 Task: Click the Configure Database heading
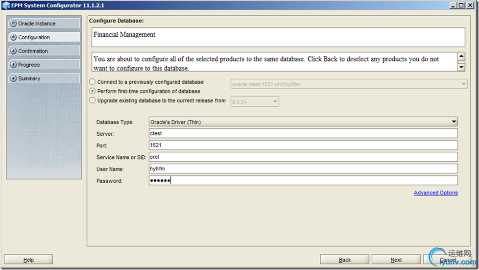point(116,21)
